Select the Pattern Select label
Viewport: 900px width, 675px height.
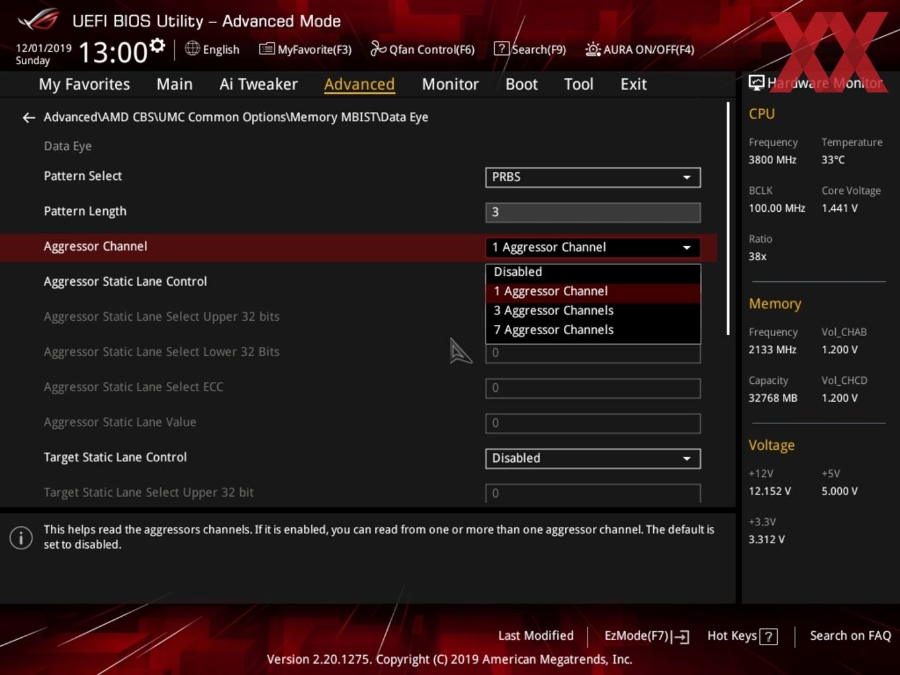[83, 176]
